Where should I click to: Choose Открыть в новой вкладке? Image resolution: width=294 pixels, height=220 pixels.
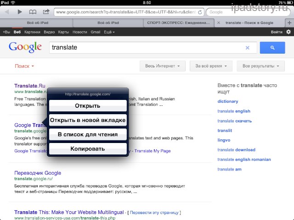pyautogui.click(x=88, y=120)
